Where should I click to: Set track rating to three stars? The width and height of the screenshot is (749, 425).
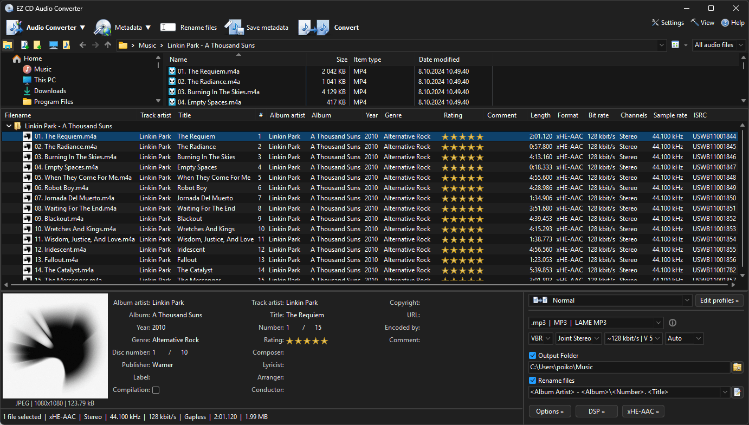tap(307, 341)
